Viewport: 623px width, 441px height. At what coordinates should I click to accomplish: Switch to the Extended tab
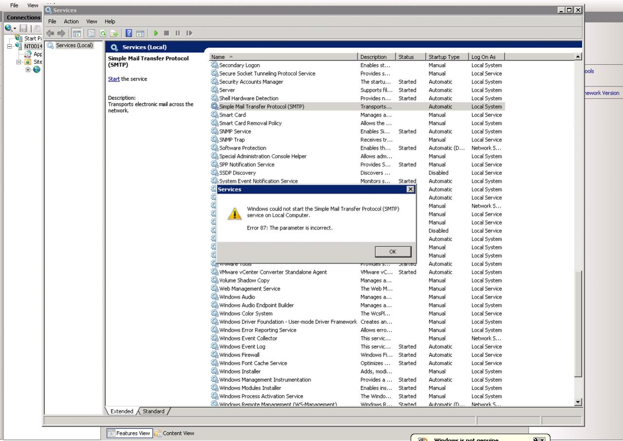coord(122,411)
